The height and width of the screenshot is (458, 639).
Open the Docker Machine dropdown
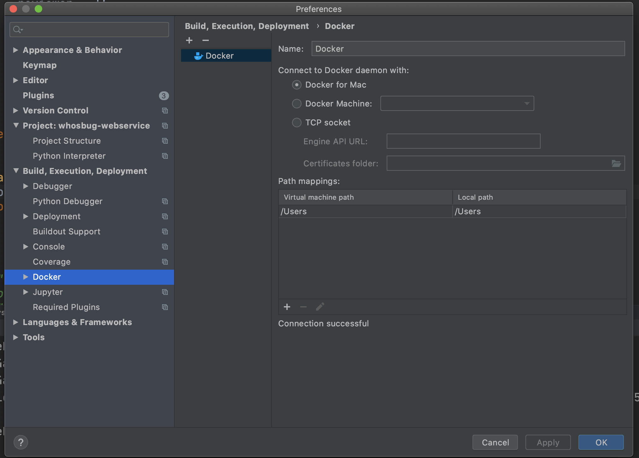(x=457, y=104)
